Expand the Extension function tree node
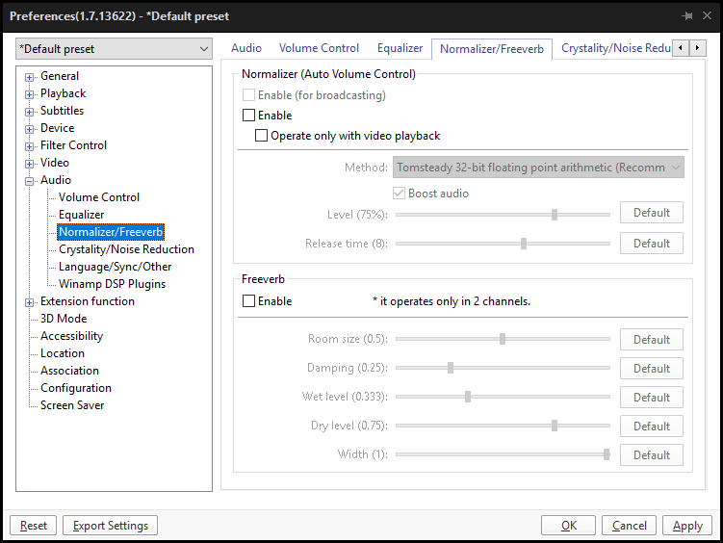The image size is (723, 543). 30,302
